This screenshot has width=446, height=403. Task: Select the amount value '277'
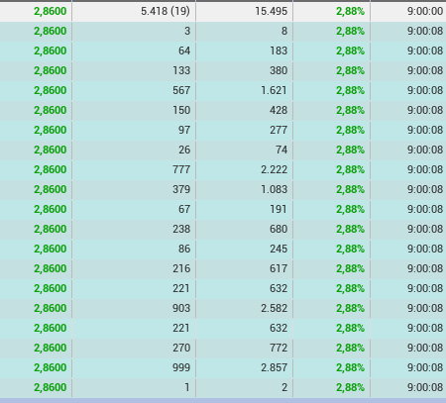[x=279, y=130]
